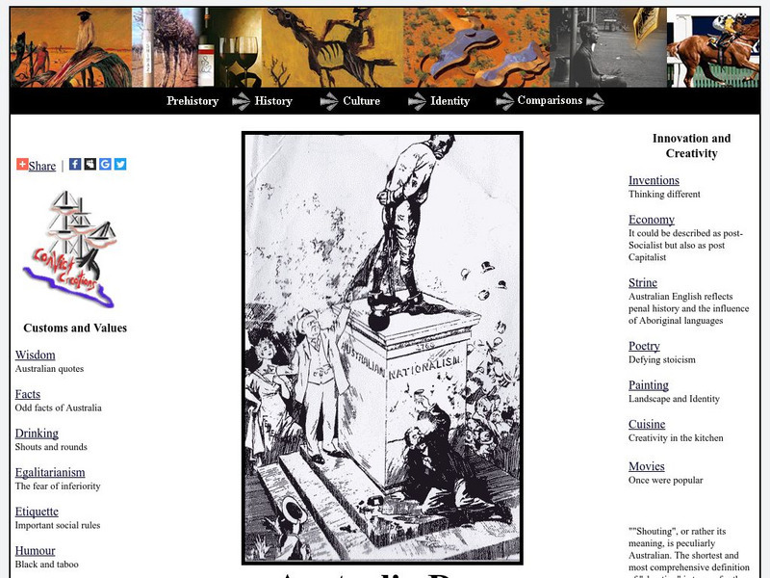This screenshot has width=770, height=578.
Task: Click the 'Defying stoicism' text
Action: pos(662,359)
